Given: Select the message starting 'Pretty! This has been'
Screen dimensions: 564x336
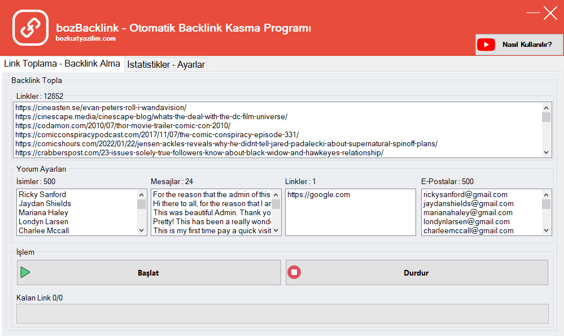Looking at the screenshot, I should [x=212, y=221].
